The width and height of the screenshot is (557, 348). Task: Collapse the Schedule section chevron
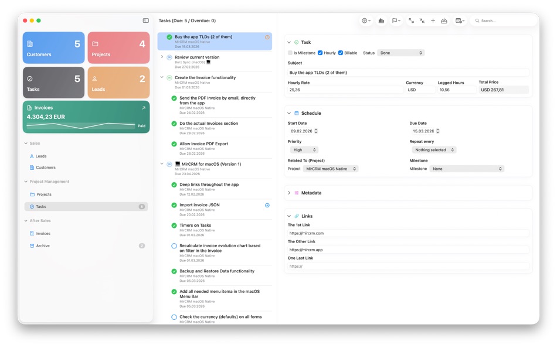[289, 113]
